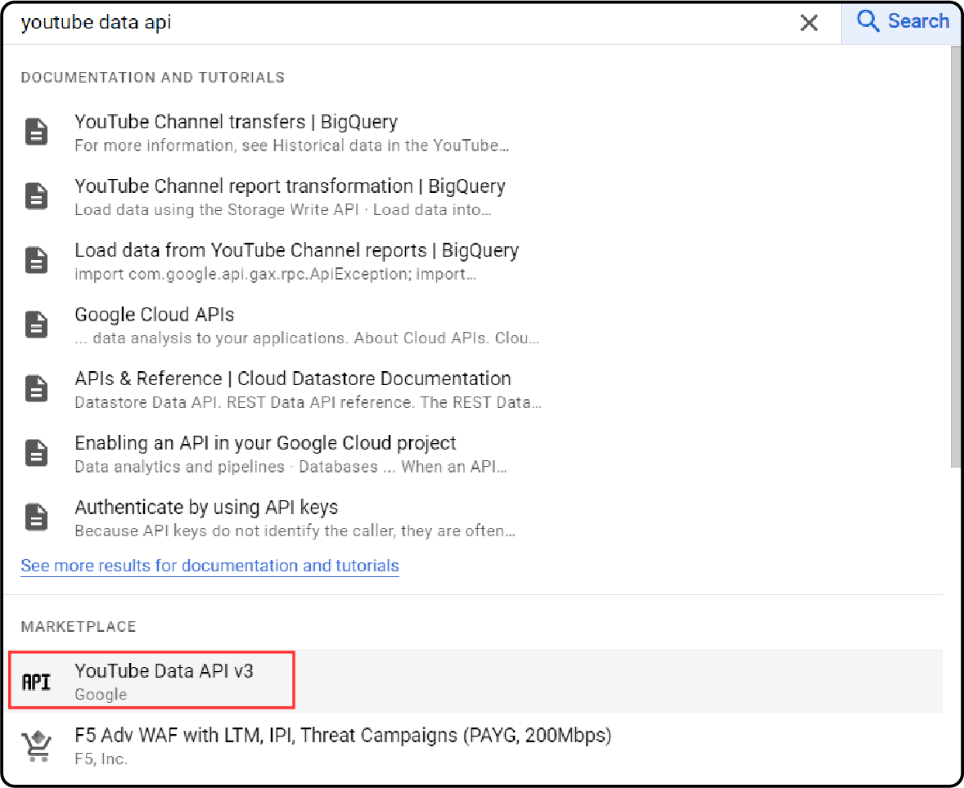Click the document icon beside Google Cloud APIs
This screenshot has width=964, height=788.
[36, 325]
